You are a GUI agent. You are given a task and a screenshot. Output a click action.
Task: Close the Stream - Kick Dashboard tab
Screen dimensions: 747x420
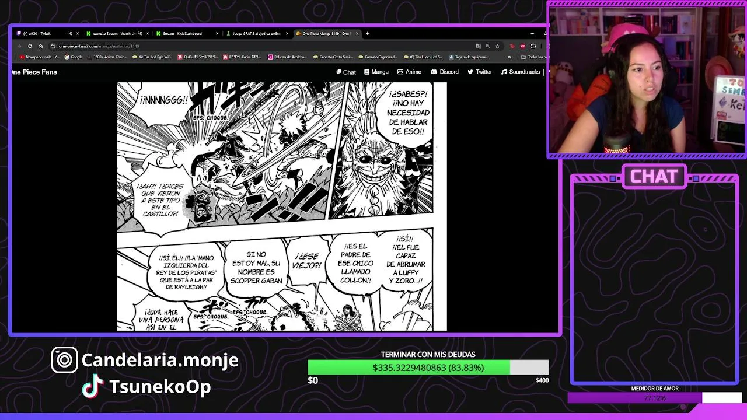pos(217,33)
